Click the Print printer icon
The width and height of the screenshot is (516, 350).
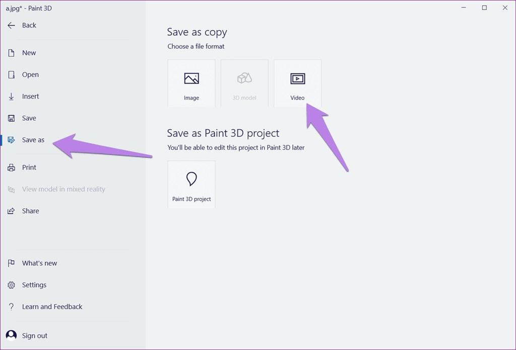point(11,167)
